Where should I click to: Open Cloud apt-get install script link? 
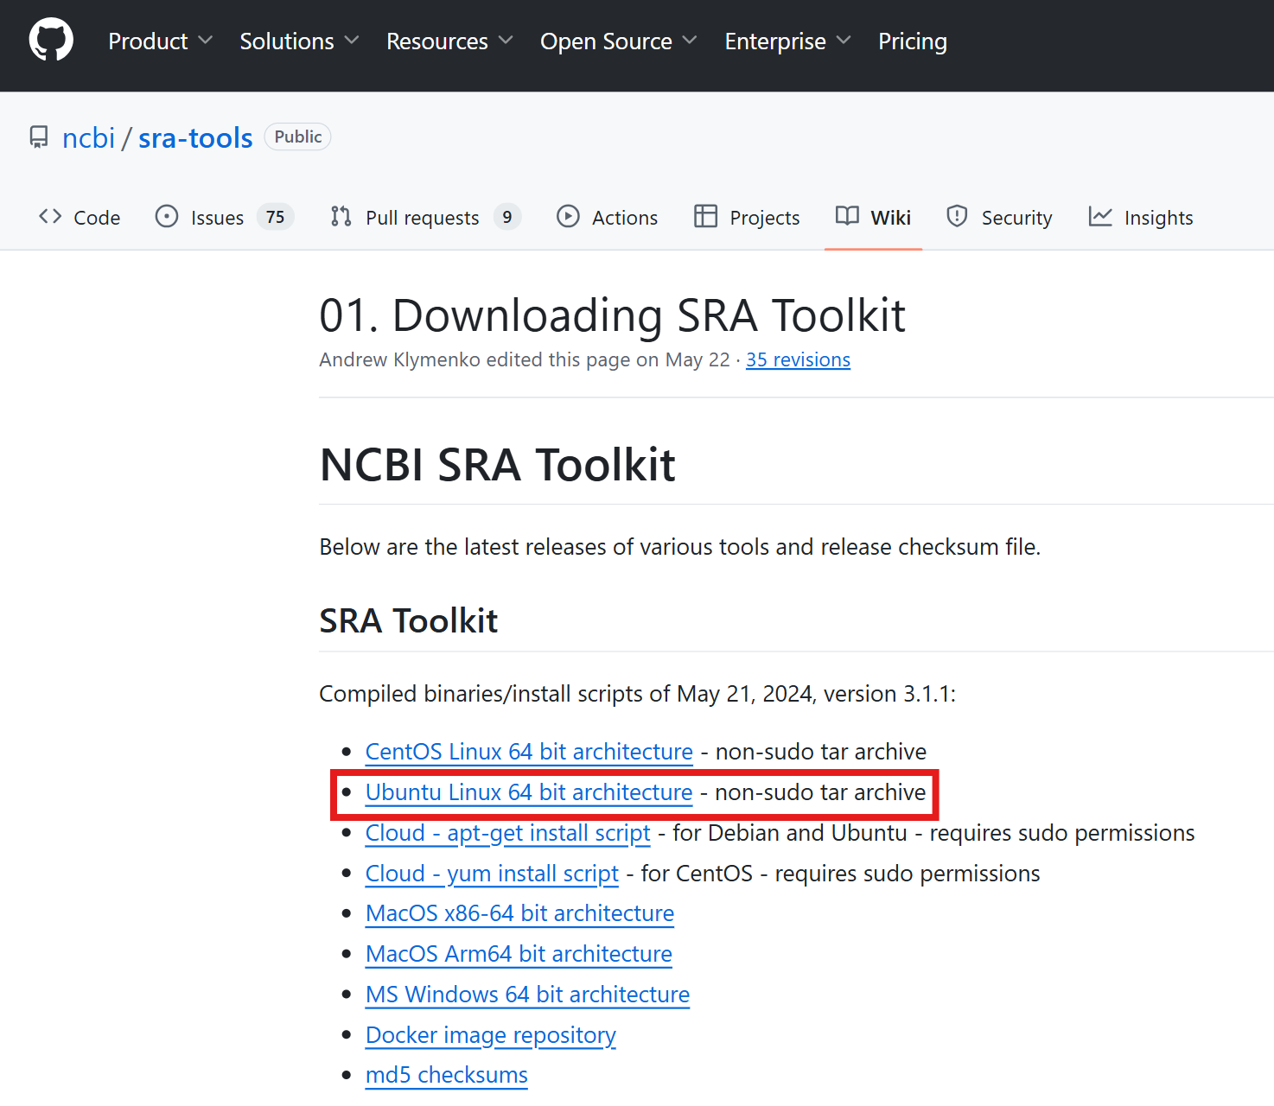tap(507, 833)
